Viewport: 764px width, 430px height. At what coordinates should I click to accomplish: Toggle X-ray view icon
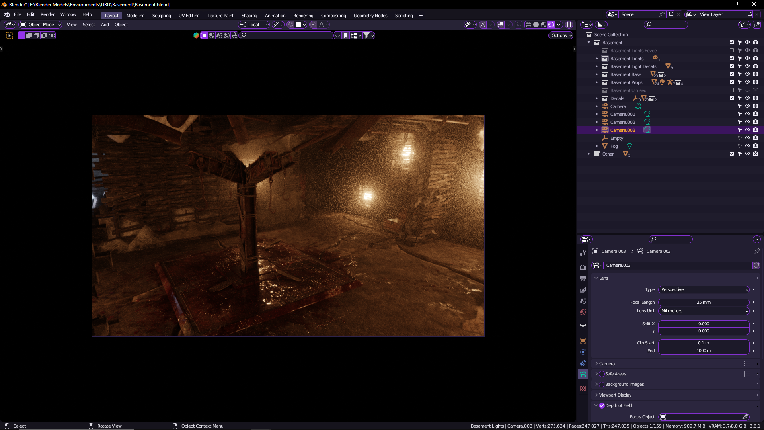click(518, 25)
